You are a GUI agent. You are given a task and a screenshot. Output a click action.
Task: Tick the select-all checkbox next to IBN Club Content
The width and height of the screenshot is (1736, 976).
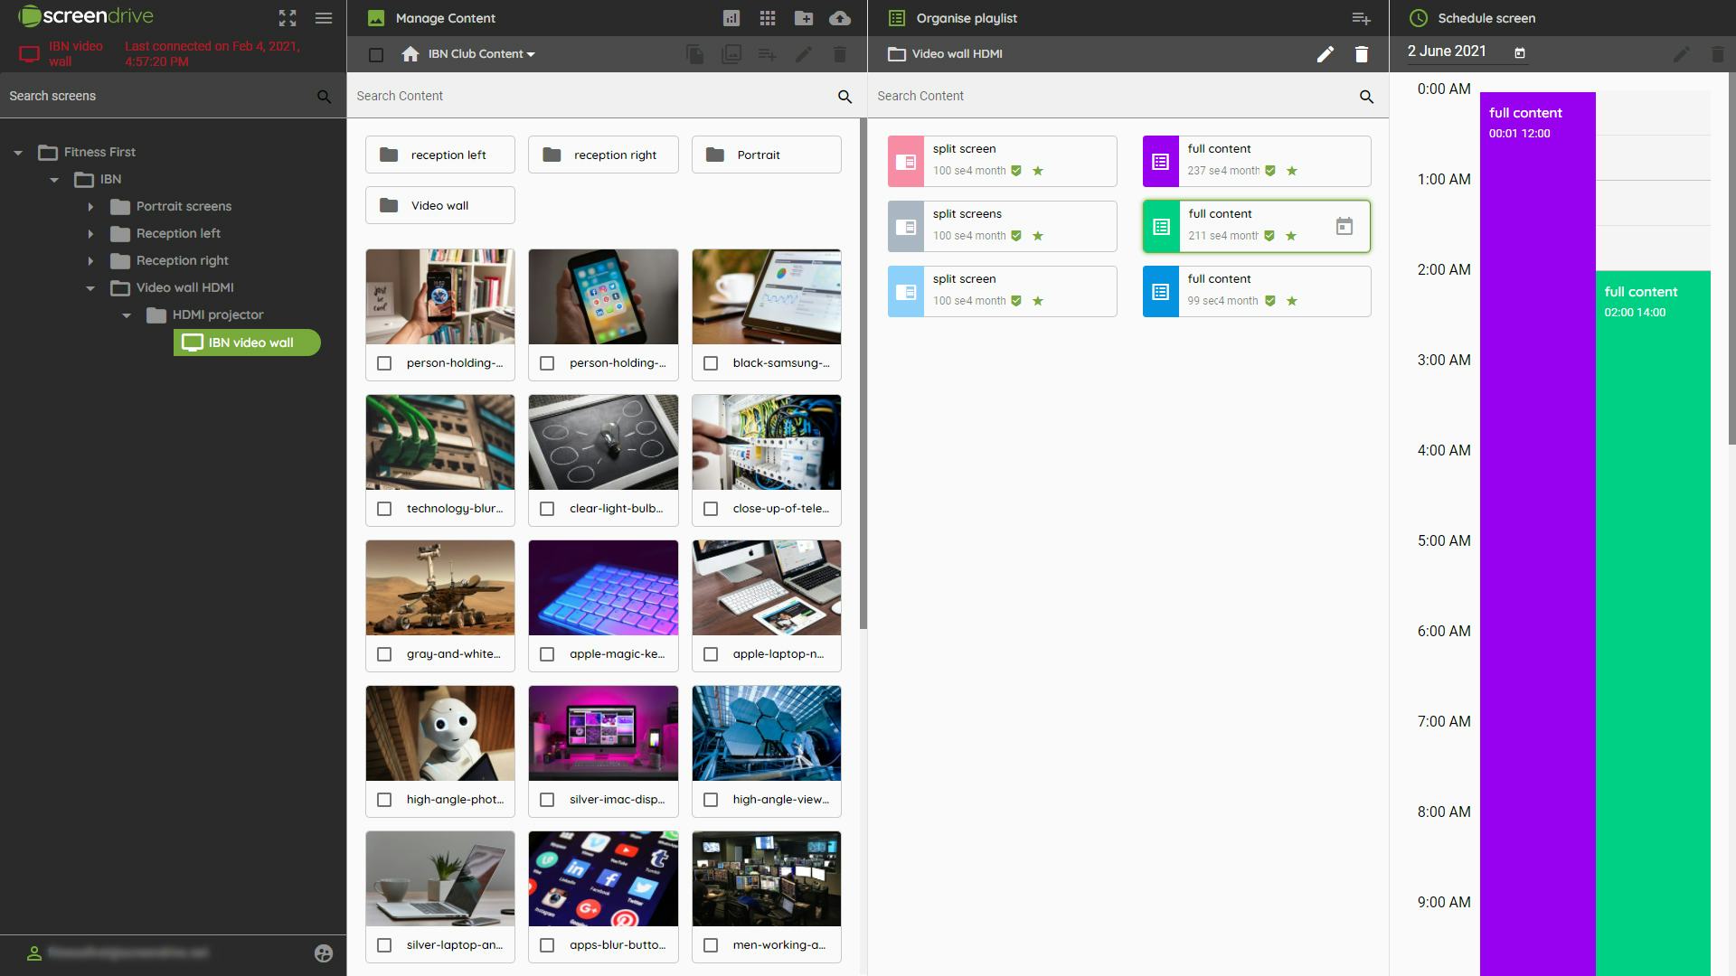[x=376, y=54]
